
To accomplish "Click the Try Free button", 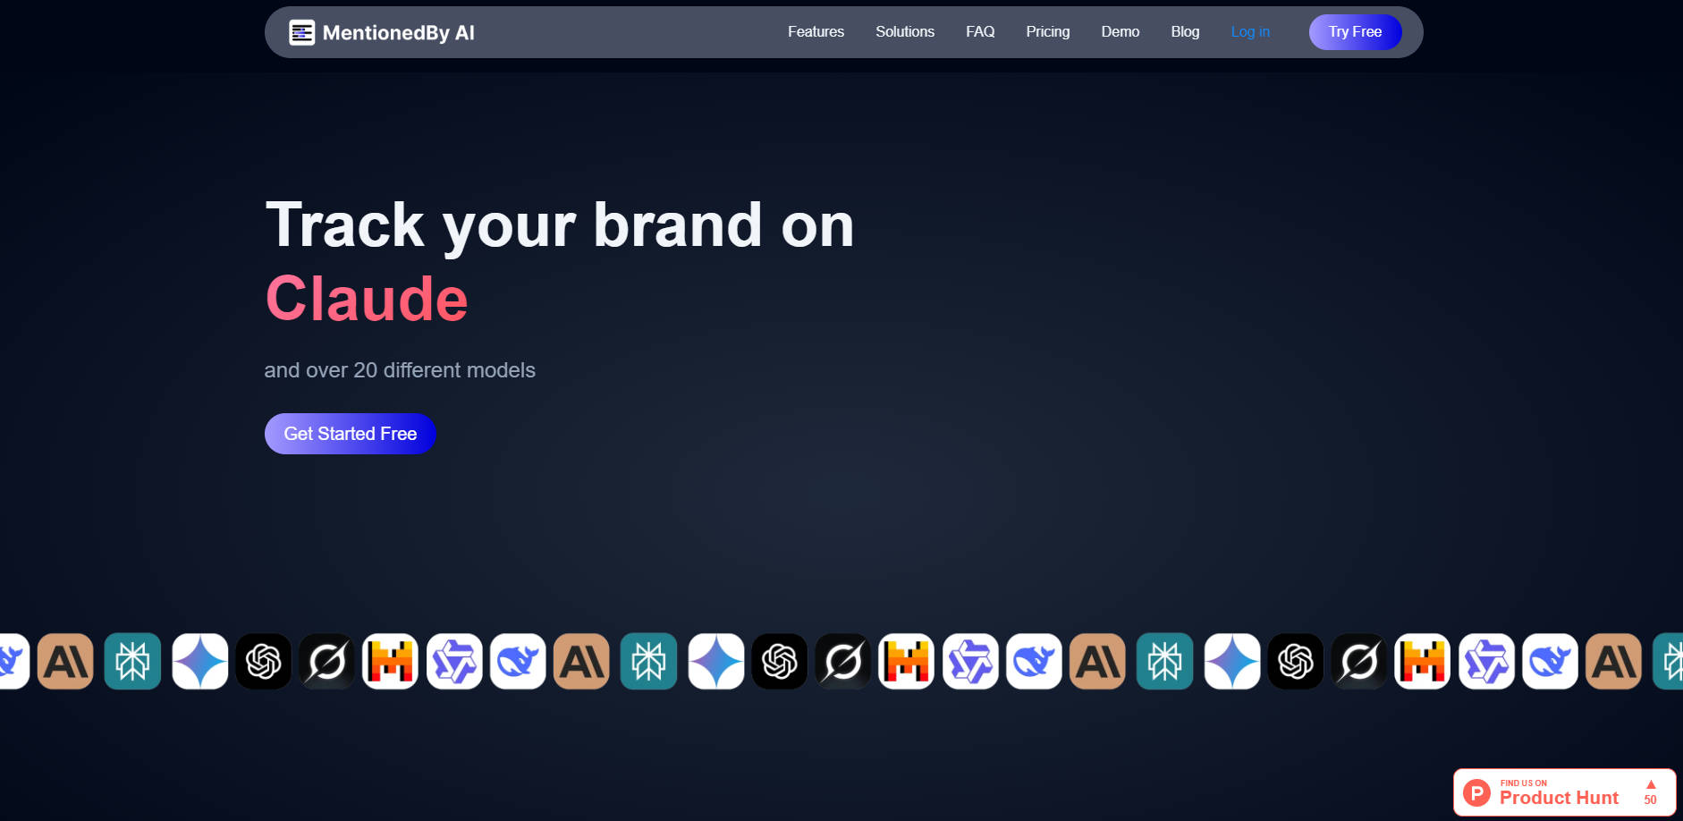I will tap(1355, 31).
